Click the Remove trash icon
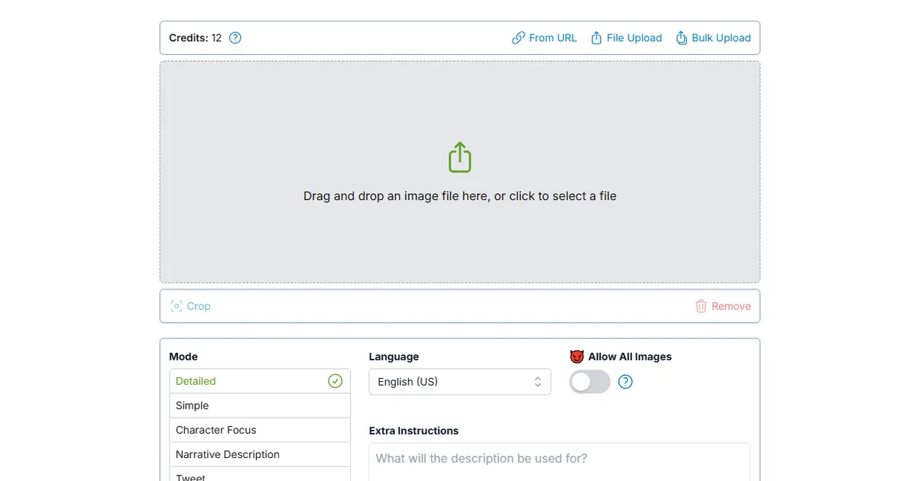This screenshot has height=481, width=917. point(701,306)
